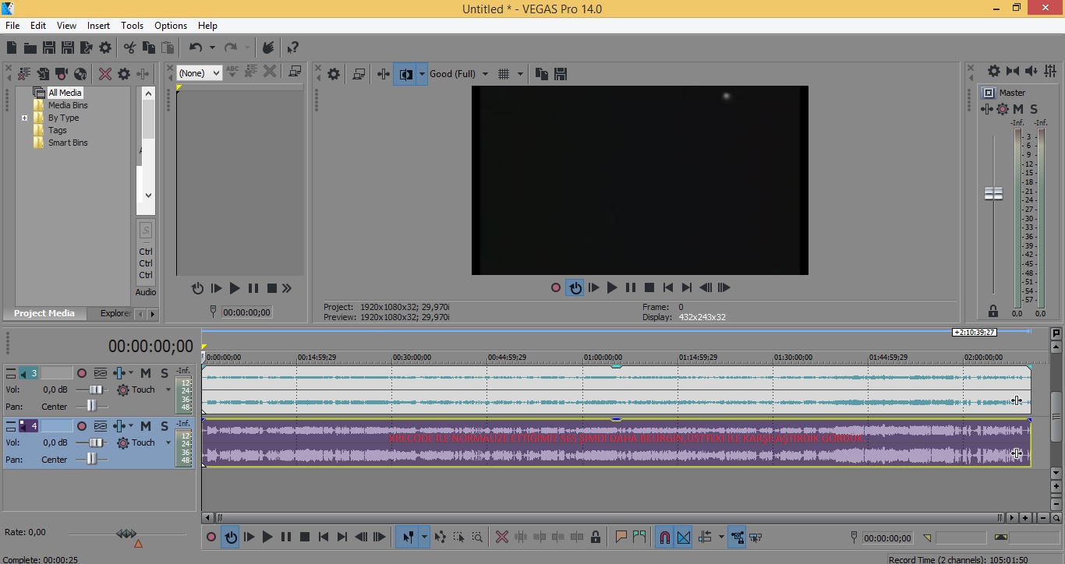Delete selected events with bottom red X
Image resolution: width=1065 pixels, height=564 pixels.
[502, 537]
